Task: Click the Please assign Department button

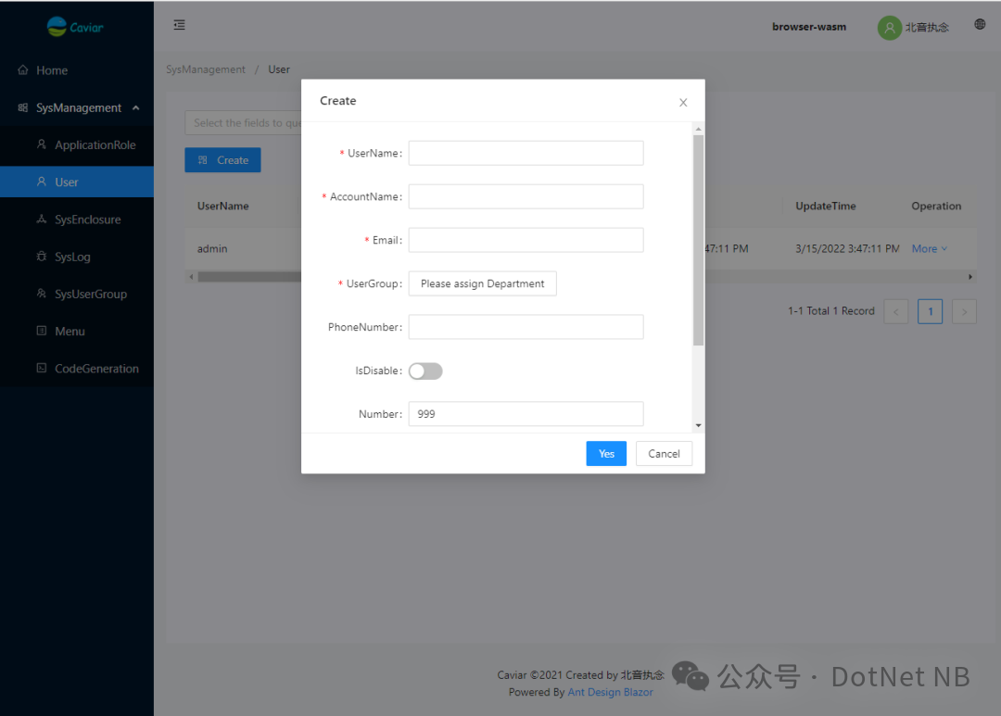Action: point(483,283)
